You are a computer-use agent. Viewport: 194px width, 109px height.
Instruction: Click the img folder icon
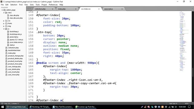click(x=6, y=26)
